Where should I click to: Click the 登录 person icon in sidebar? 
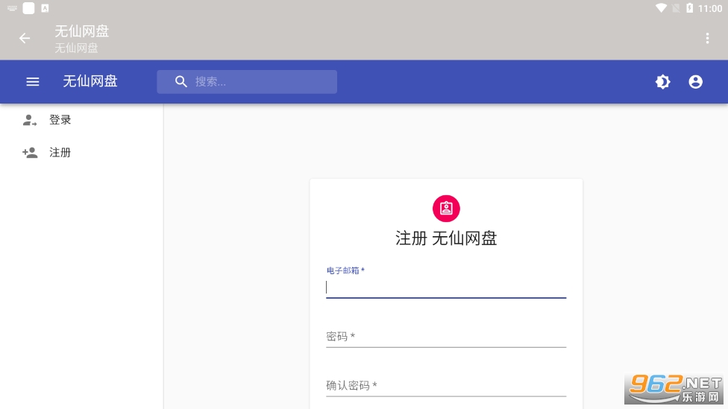tap(30, 120)
